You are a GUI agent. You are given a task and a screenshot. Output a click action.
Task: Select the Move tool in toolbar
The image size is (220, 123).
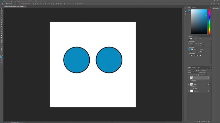click(2, 9)
